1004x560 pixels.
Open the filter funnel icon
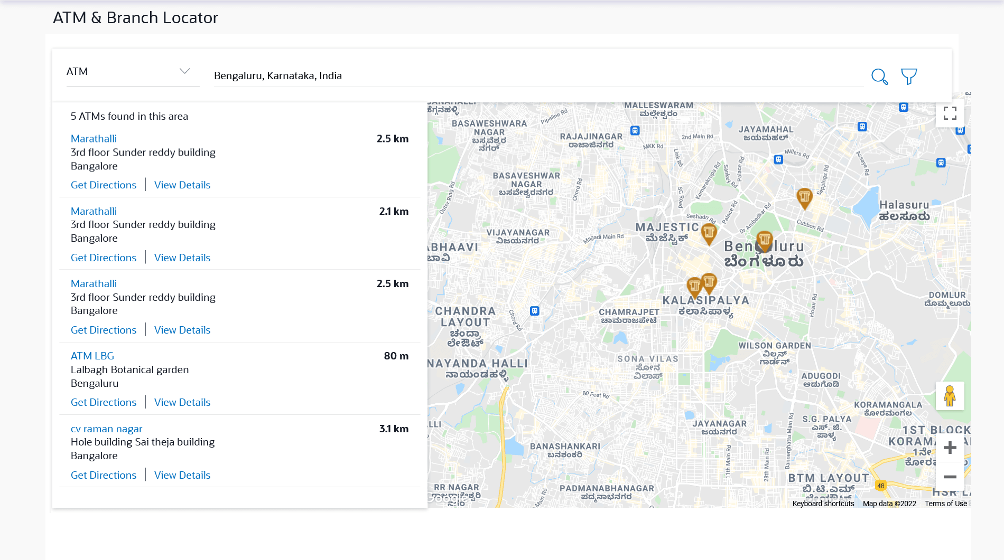pos(909,77)
